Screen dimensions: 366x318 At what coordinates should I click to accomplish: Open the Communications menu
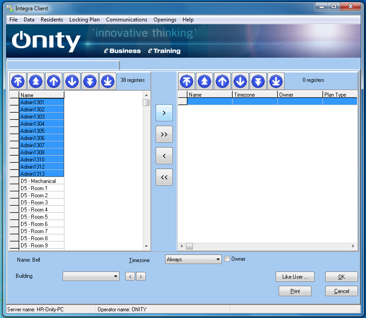127,20
